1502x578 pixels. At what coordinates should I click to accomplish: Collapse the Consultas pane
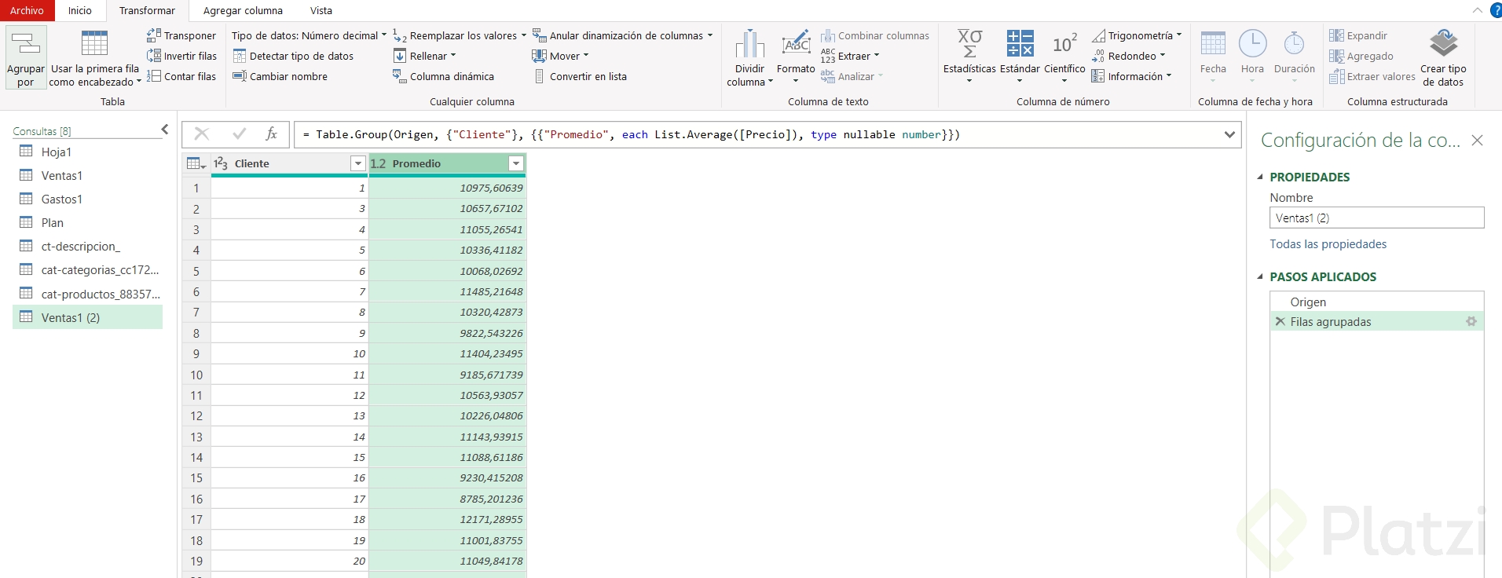tap(164, 130)
